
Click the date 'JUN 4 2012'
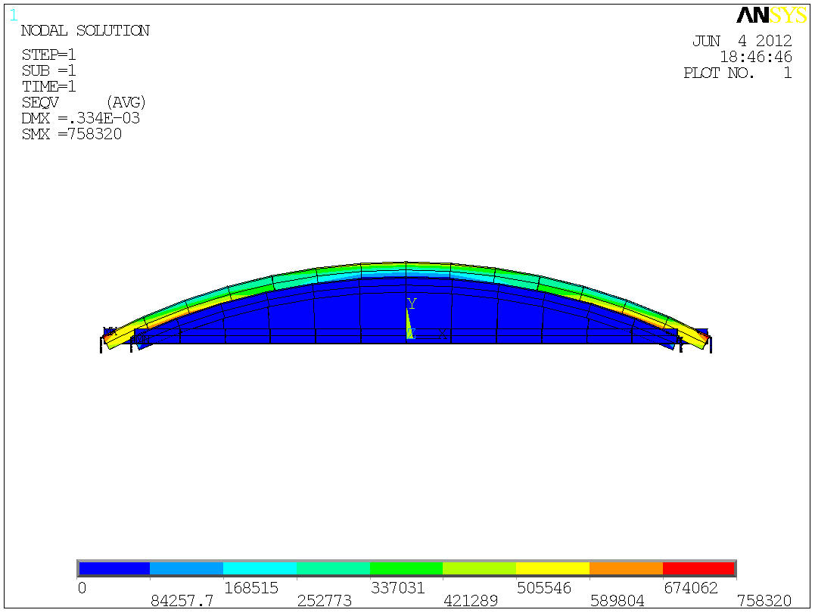click(742, 41)
